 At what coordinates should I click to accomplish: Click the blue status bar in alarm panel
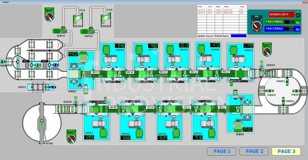click(238, 36)
